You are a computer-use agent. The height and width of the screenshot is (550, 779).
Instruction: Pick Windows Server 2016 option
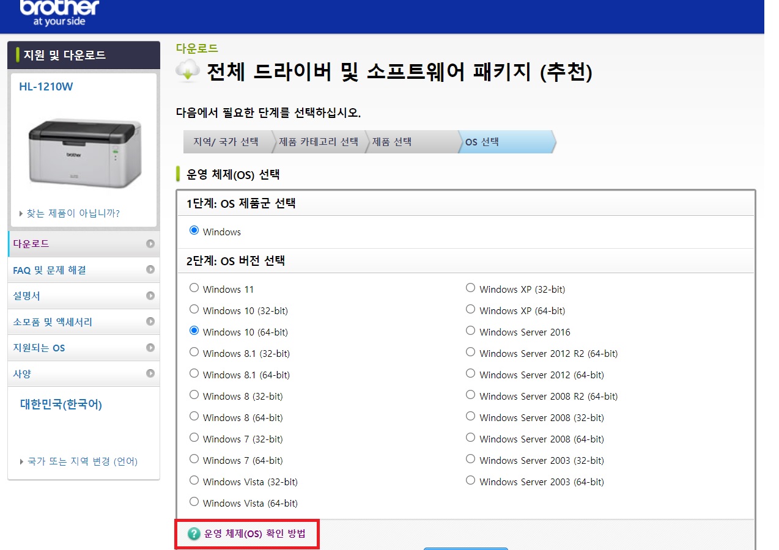tap(470, 331)
